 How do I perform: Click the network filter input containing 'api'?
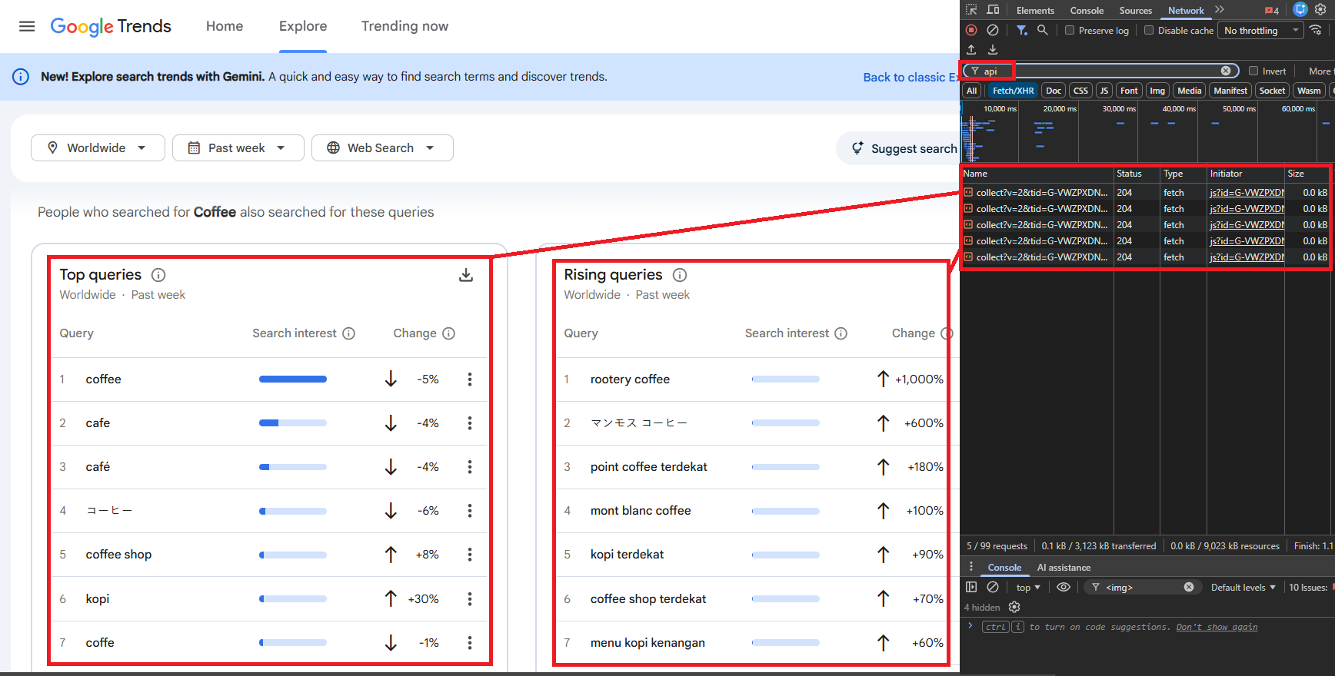pyautogui.click(x=1100, y=71)
